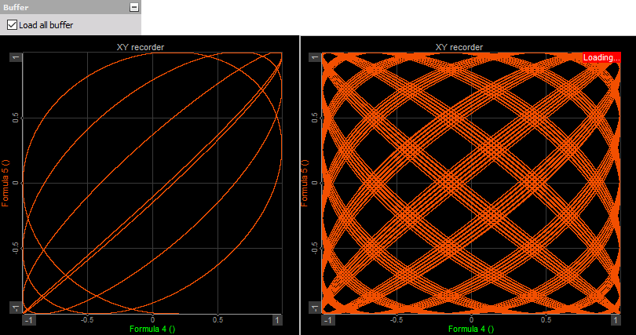The image size is (636, 335).
Task: Click left graph's Y-axis minimum value -1
Action: pyautogui.click(x=16, y=308)
